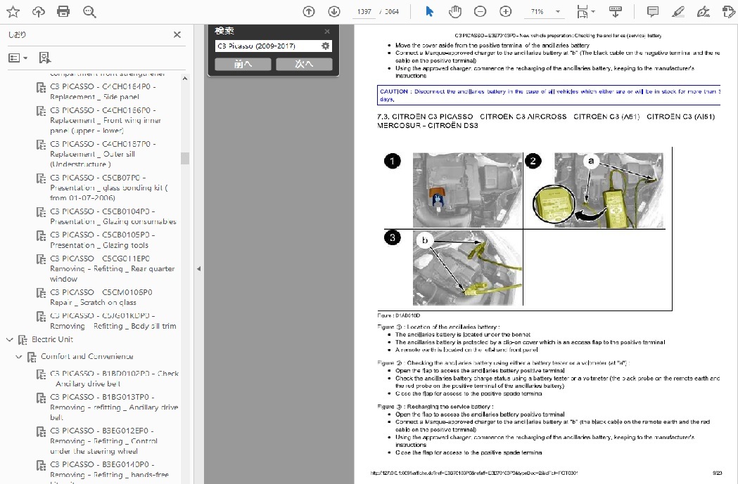Open the search magnifier tool in toolbar
Screen dimensions: 738x484
[89, 12]
